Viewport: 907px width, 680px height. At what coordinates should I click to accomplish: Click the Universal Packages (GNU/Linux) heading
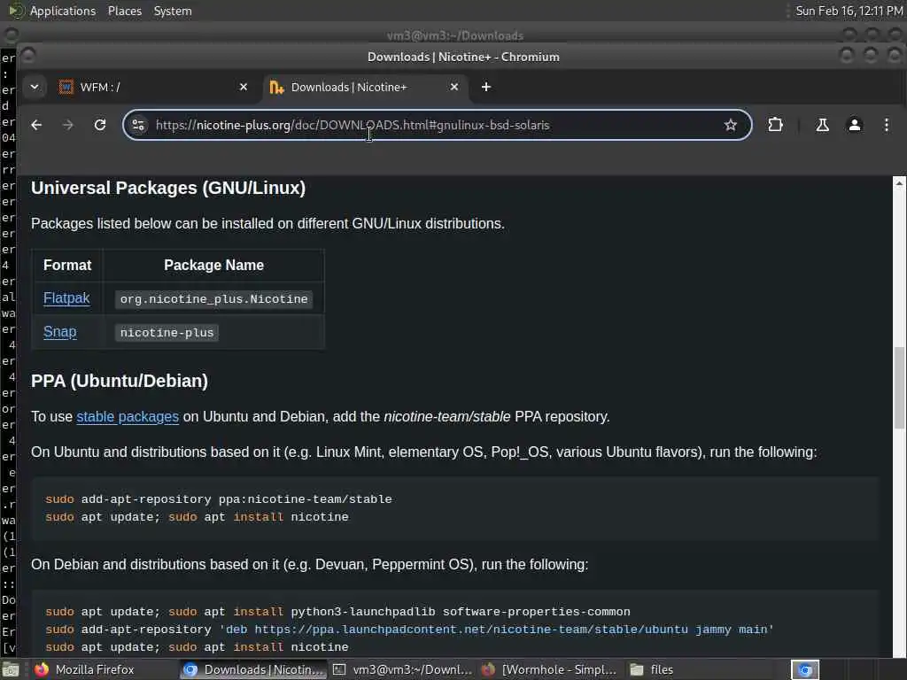tap(168, 188)
